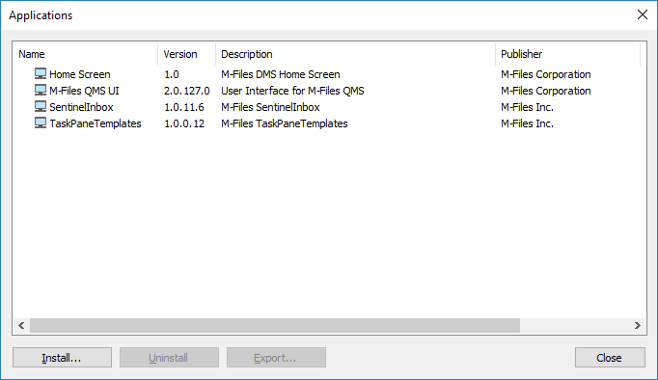Viewport: 658px width, 380px height.
Task: Click the M-Files QMS UI application icon
Action: pos(41,90)
